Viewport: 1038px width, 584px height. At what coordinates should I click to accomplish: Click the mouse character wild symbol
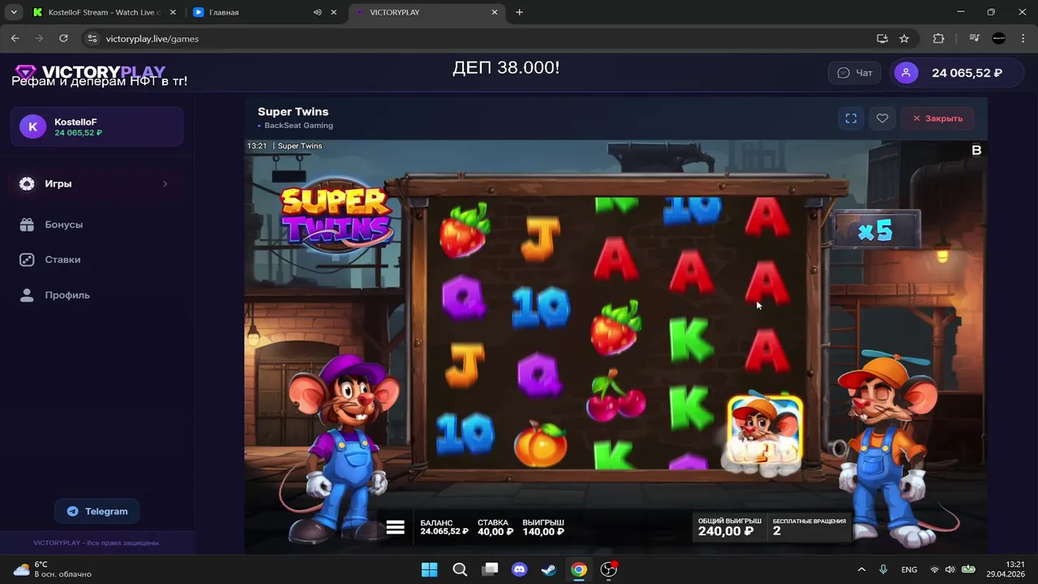[x=765, y=432]
